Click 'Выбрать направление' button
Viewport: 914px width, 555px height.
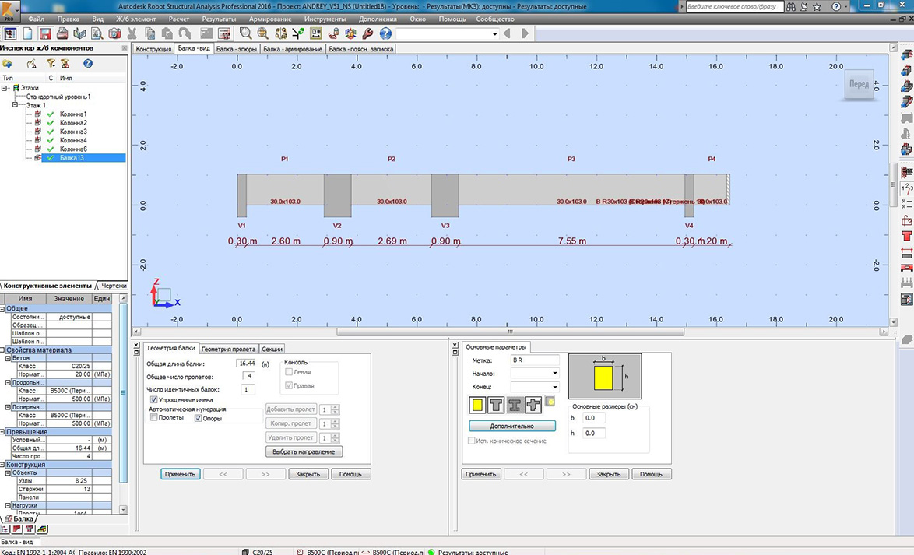point(304,451)
